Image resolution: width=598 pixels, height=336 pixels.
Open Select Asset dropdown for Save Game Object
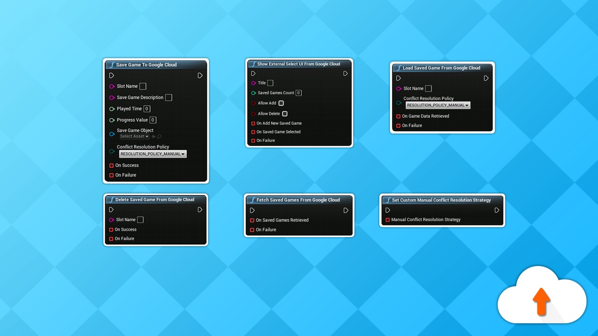134,137
